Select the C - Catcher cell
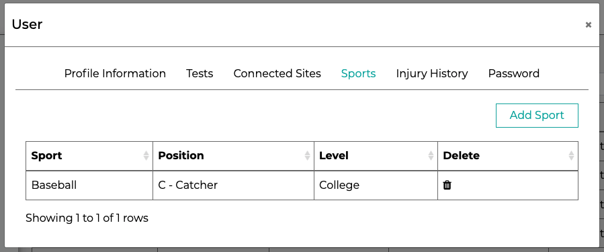This screenshot has height=252, width=604. click(233, 185)
